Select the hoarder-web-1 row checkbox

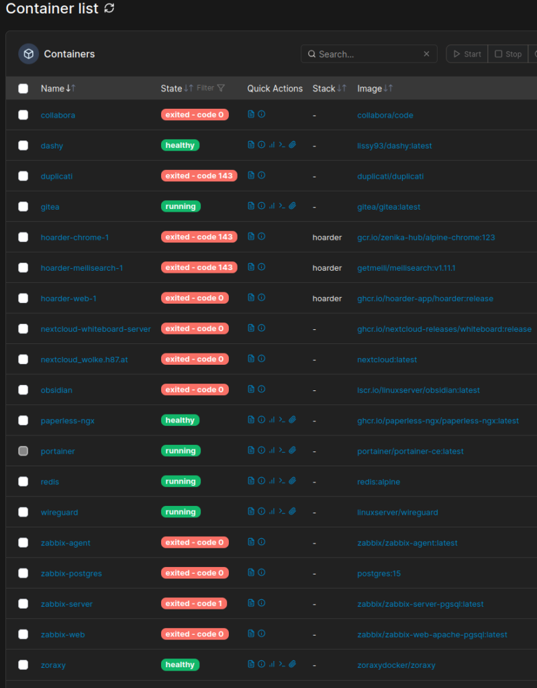(23, 298)
